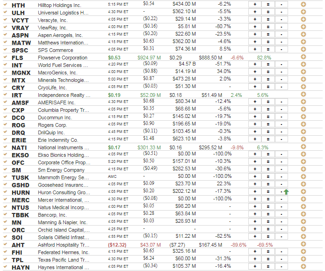
Task: Click the green up arrow in HURN row
Action: pos(286,192)
